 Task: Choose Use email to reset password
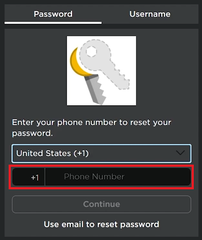point(102,224)
